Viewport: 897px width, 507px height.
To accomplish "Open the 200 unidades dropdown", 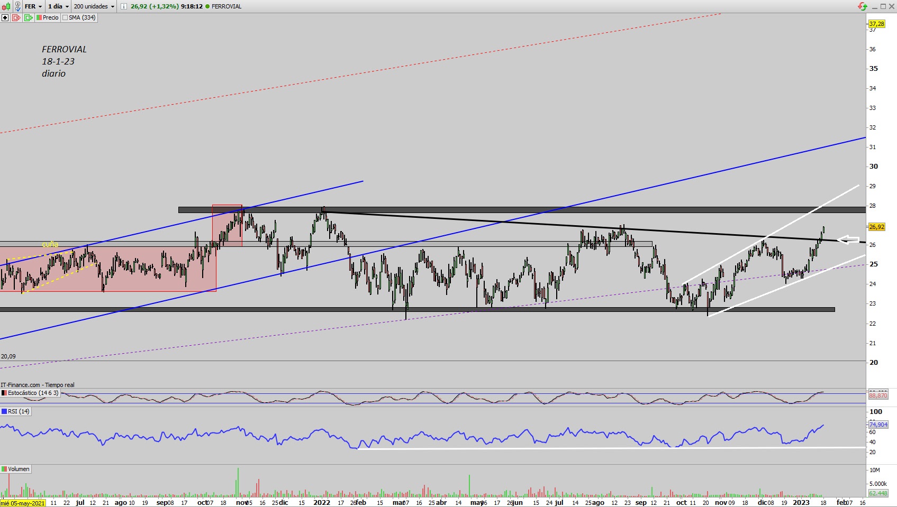I will coord(94,6).
